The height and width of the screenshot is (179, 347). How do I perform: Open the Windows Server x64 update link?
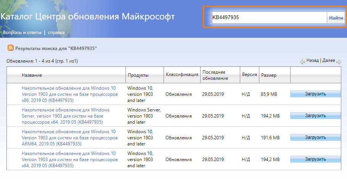tap(66, 116)
